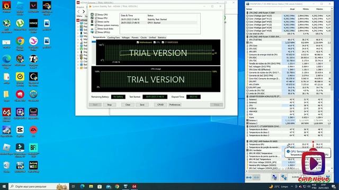This screenshot has width=339, height=190.
Task: Expand the 'Seg' security node in AIDA64 tree
Action: click(x=78, y=58)
